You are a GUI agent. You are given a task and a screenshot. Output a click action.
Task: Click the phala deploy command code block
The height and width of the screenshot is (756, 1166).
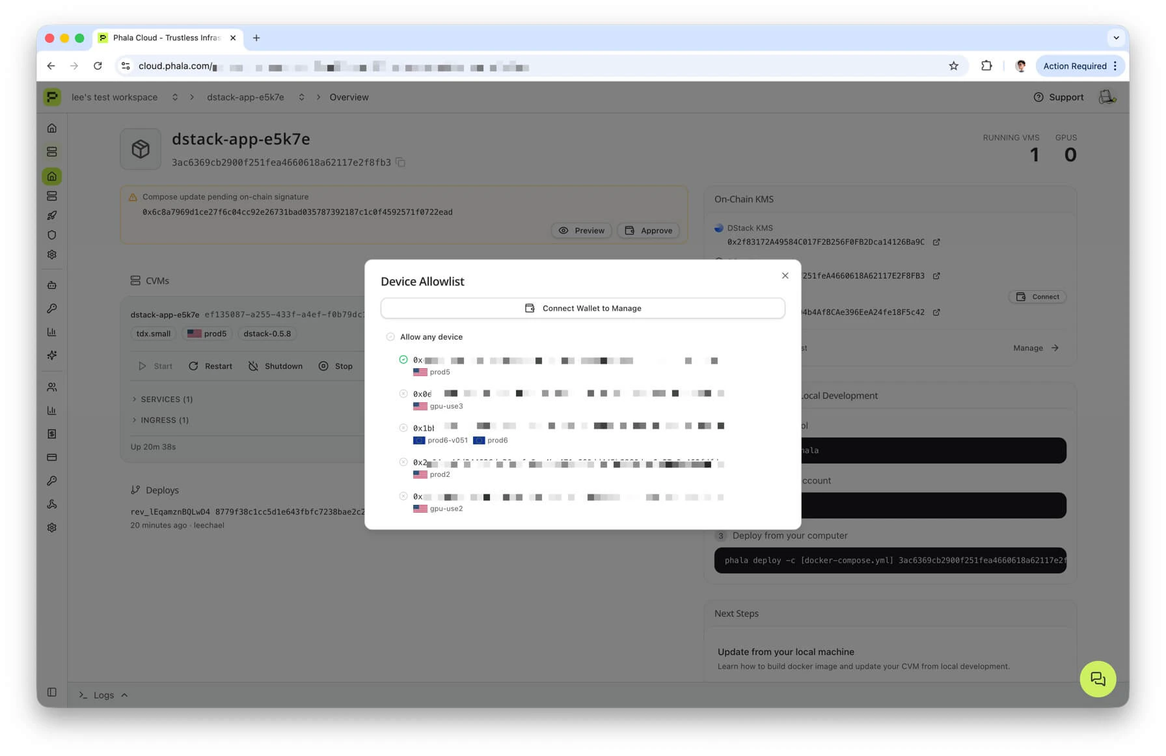point(890,560)
